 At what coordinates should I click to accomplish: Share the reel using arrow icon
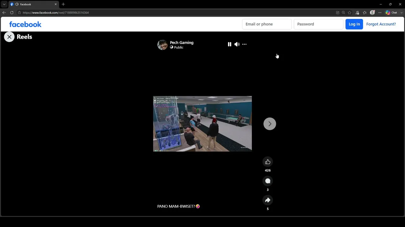(268, 200)
